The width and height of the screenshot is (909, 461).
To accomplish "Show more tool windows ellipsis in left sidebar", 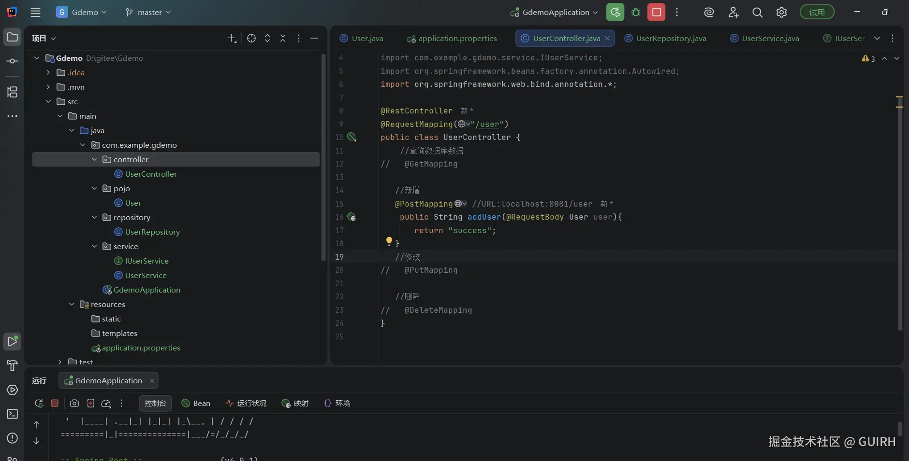I will pyautogui.click(x=12, y=116).
